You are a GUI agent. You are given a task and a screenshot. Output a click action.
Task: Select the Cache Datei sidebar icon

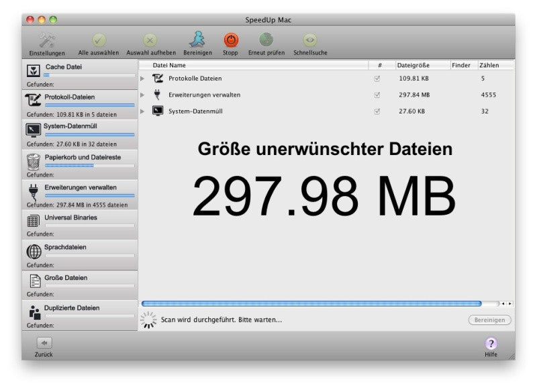[x=34, y=71]
